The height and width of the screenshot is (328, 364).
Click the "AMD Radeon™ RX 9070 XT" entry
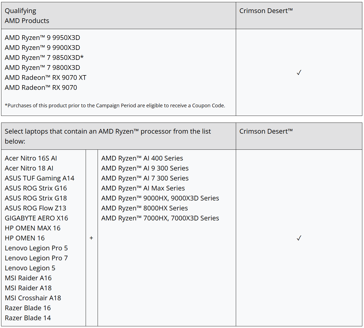46,78
